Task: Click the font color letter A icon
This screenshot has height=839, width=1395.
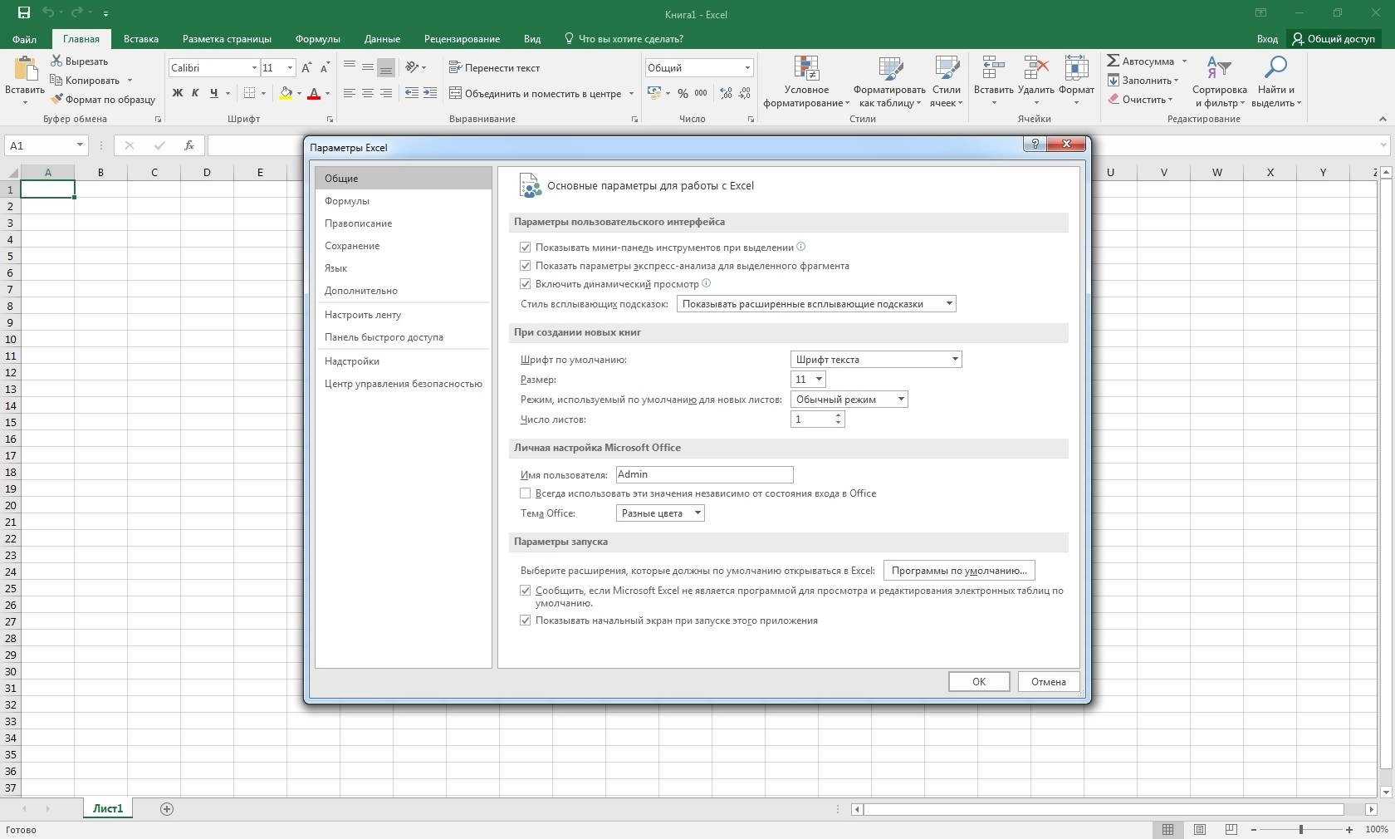Action: pos(314,93)
